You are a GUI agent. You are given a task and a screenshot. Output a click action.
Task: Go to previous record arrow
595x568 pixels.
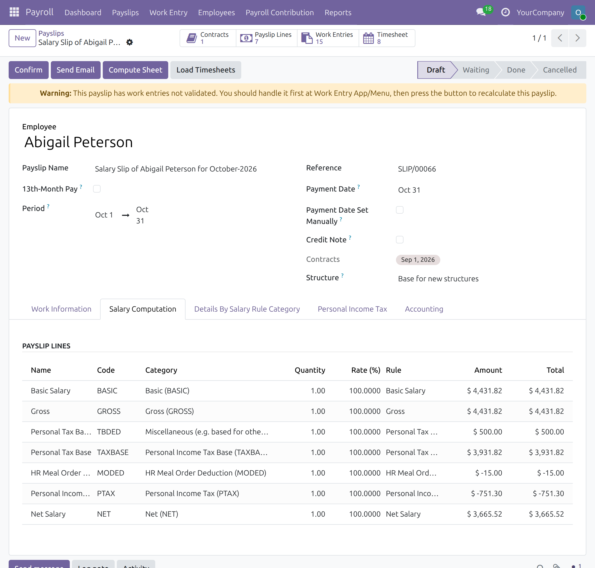(560, 38)
